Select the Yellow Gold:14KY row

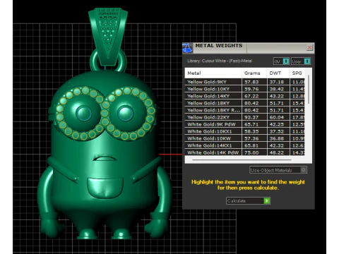click(x=244, y=96)
